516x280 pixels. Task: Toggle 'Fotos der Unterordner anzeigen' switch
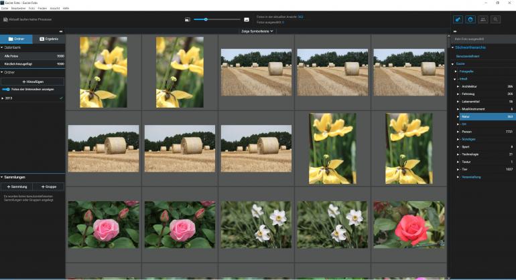click(x=6, y=89)
